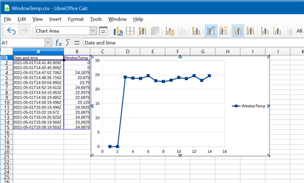Click the chart's top-center resize handle

tap(180, 57)
